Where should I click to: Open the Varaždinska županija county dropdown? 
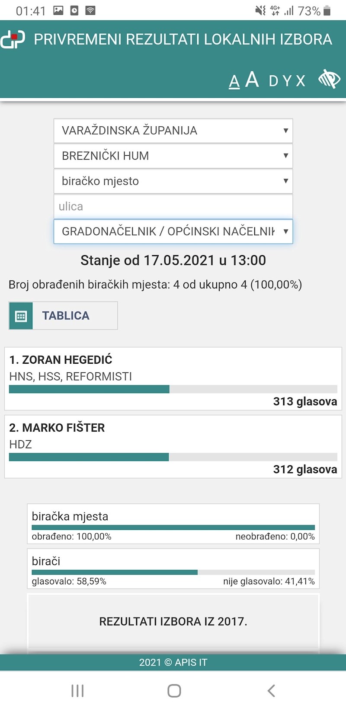coord(173,131)
